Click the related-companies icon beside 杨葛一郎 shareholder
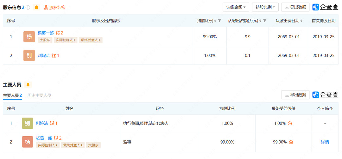Image resolution: width=342 pixels, height=159 pixels. click(59, 33)
